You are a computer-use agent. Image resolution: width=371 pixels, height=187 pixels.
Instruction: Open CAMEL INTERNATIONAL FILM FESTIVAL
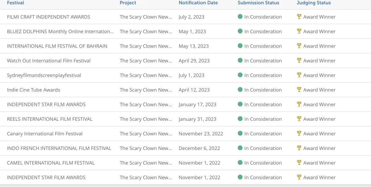(51, 163)
